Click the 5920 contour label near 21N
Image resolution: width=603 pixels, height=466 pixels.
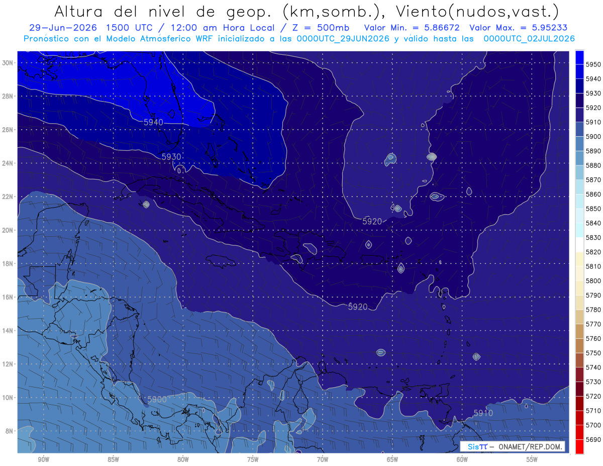(372, 221)
